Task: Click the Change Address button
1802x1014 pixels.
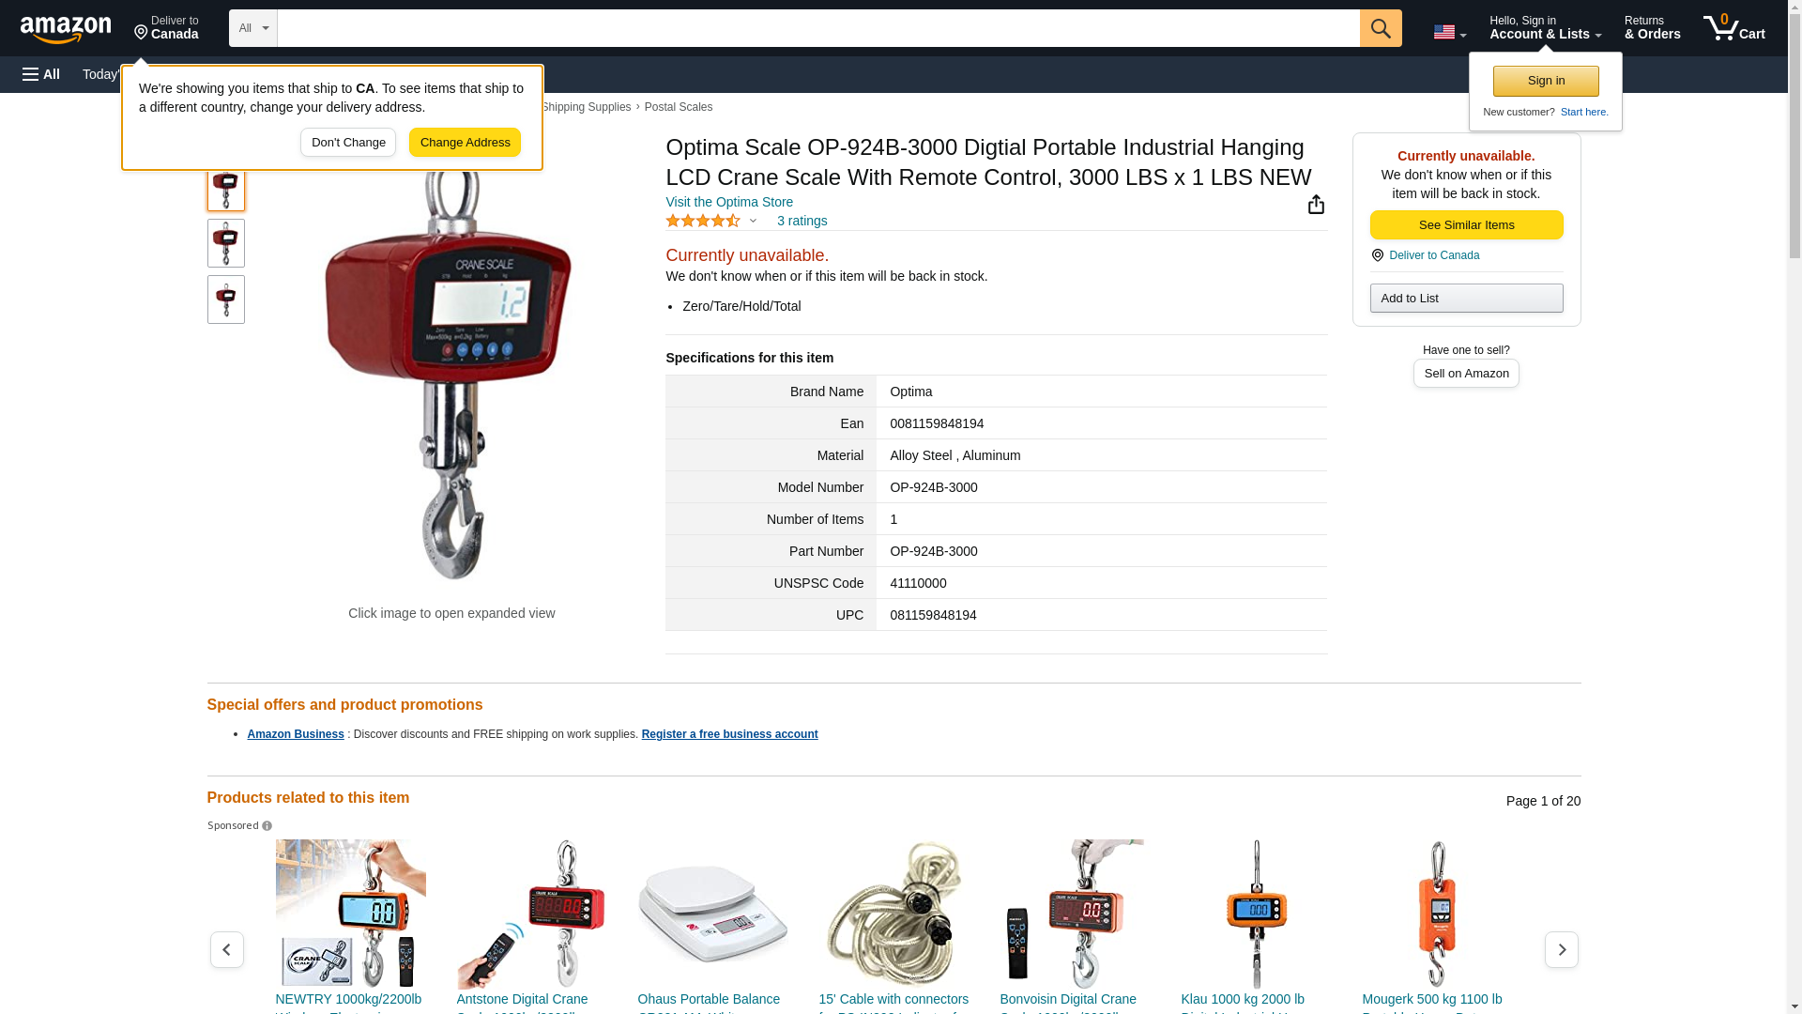Action: coord(465,143)
